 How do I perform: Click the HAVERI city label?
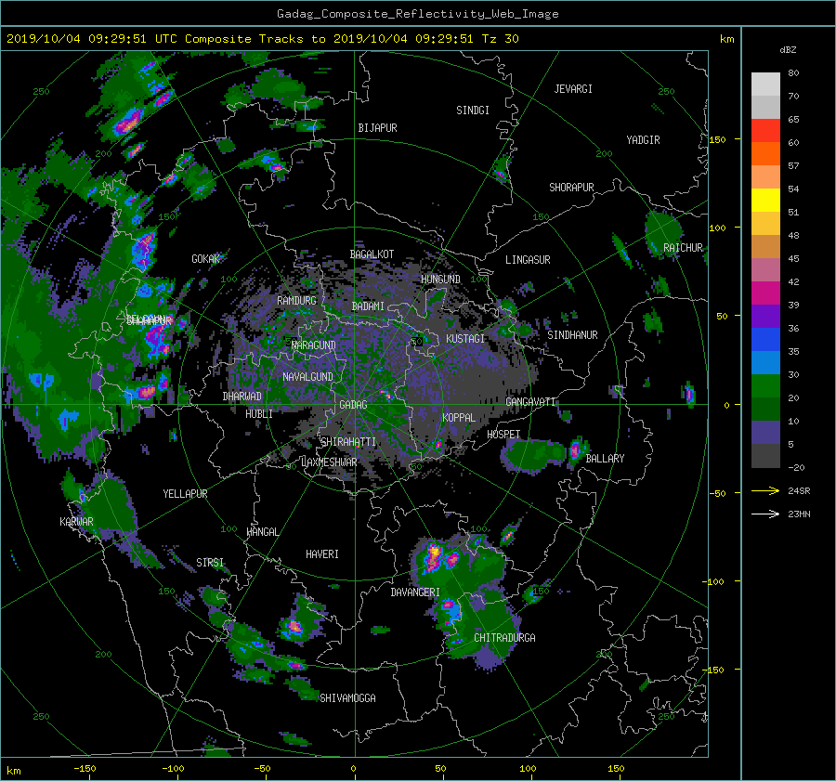(322, 554)
